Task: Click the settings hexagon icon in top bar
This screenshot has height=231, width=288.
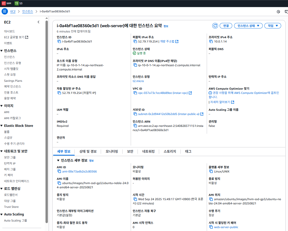Action: [279, 12]
